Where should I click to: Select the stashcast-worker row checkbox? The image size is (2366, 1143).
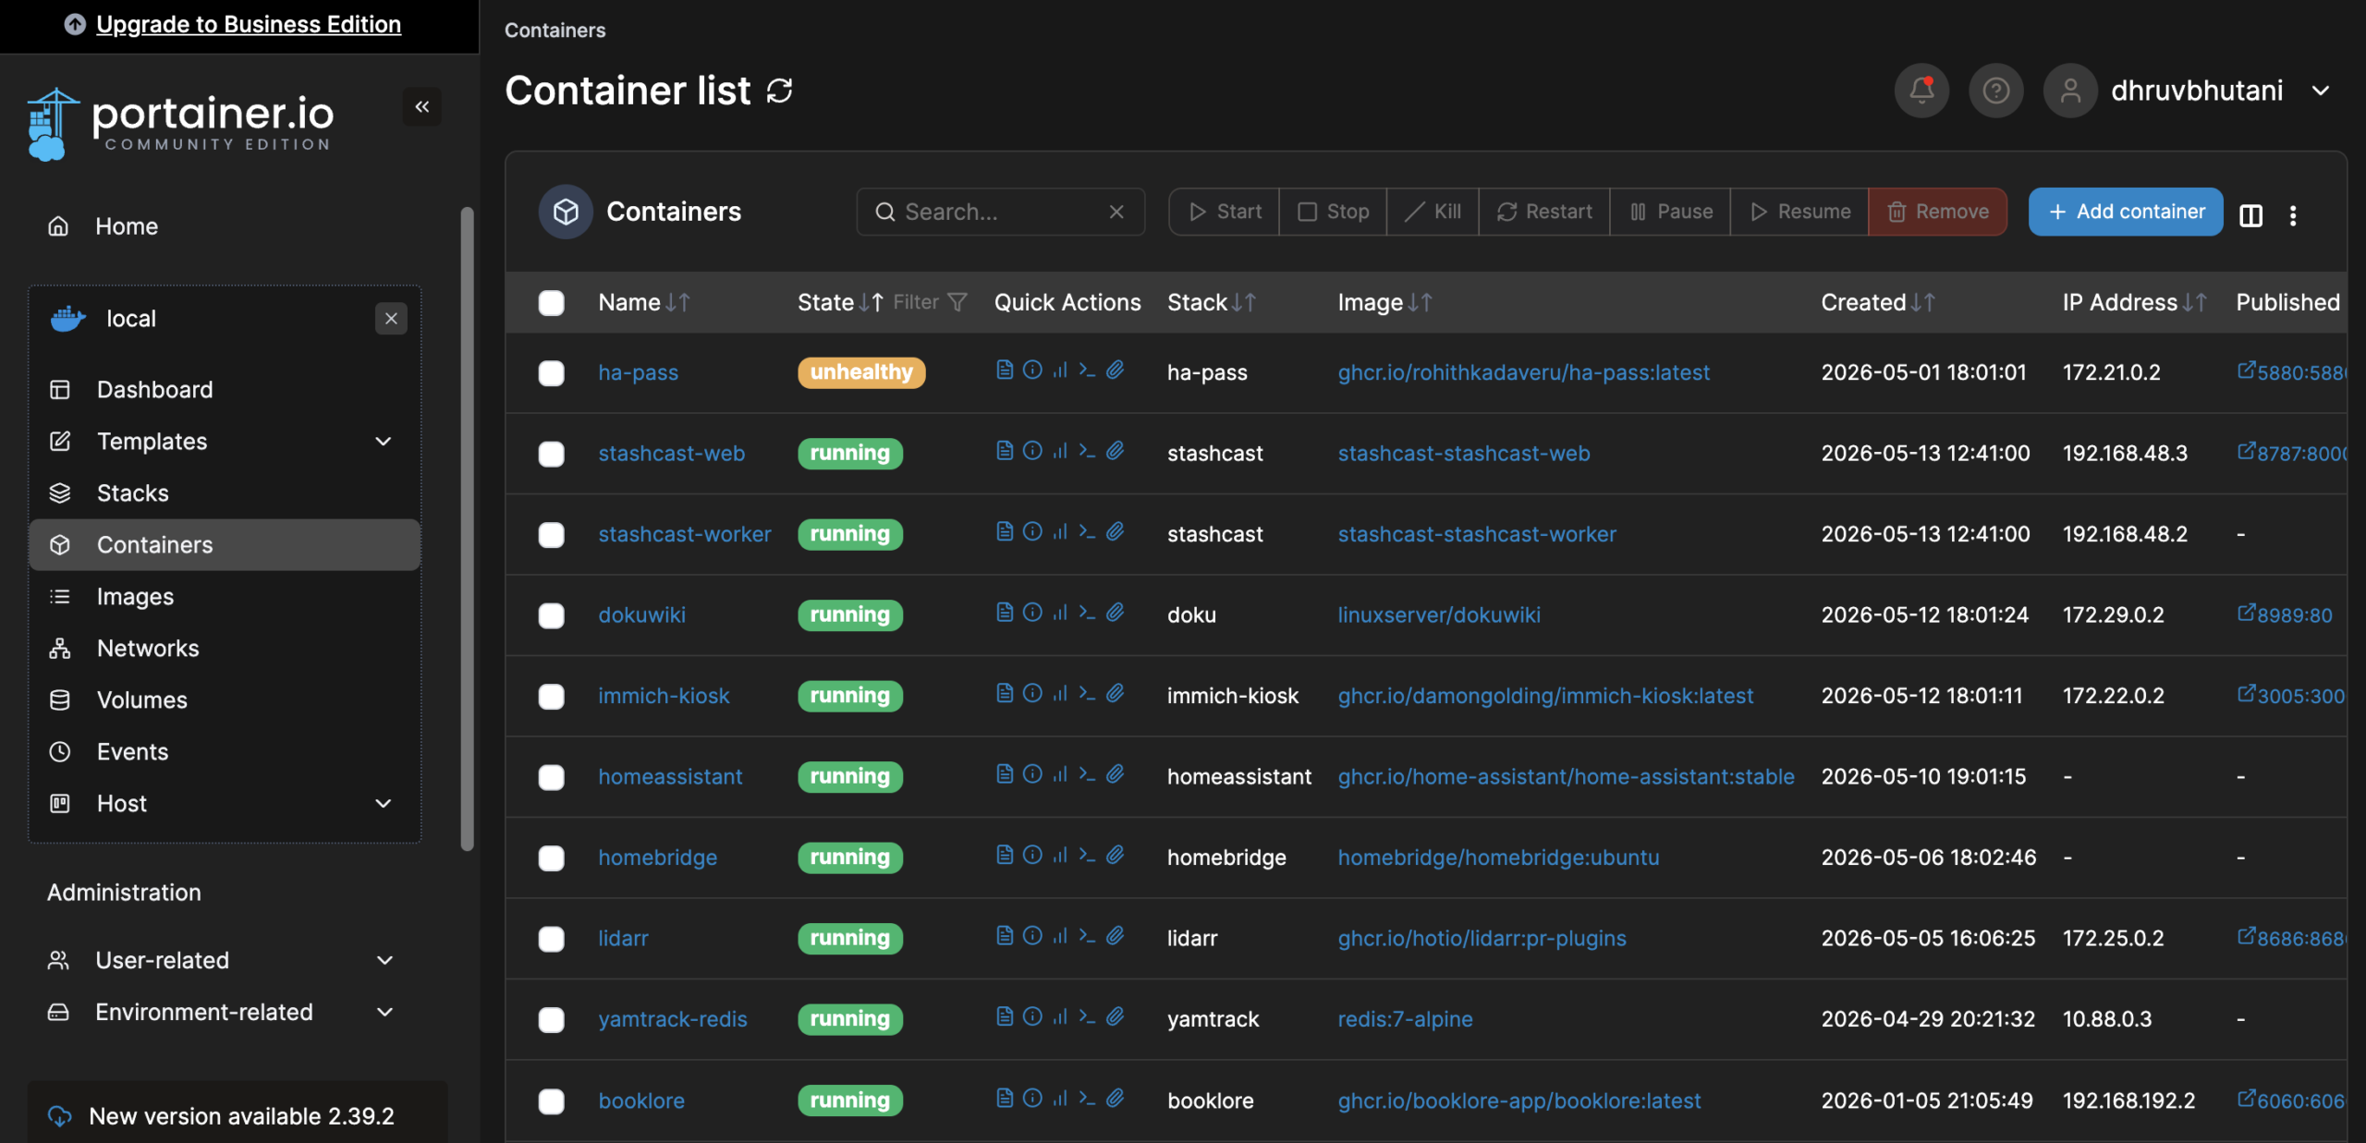(552, 534)
